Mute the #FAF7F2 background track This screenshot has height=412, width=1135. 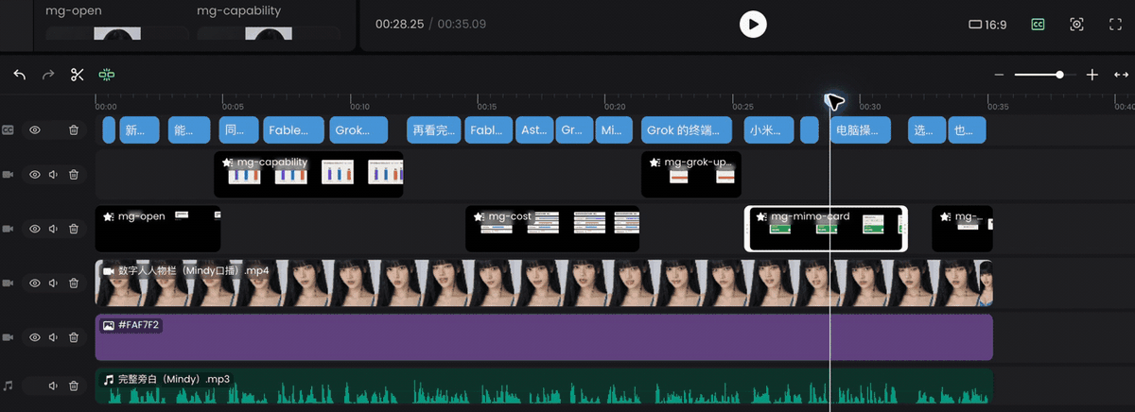click(54, 337)
